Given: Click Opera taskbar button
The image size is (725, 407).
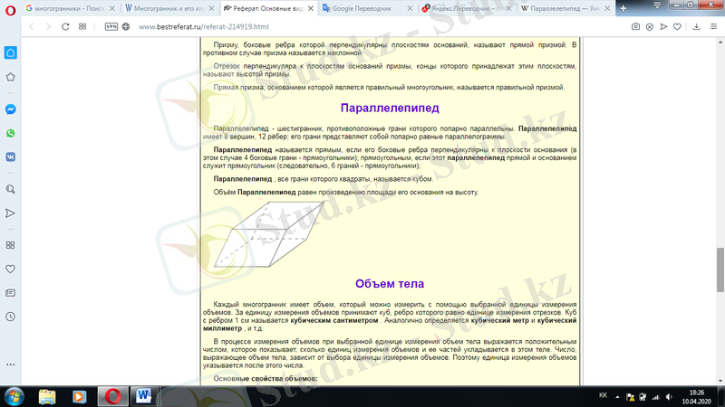Looking at the screenshot, I should [x=112, y=396].
